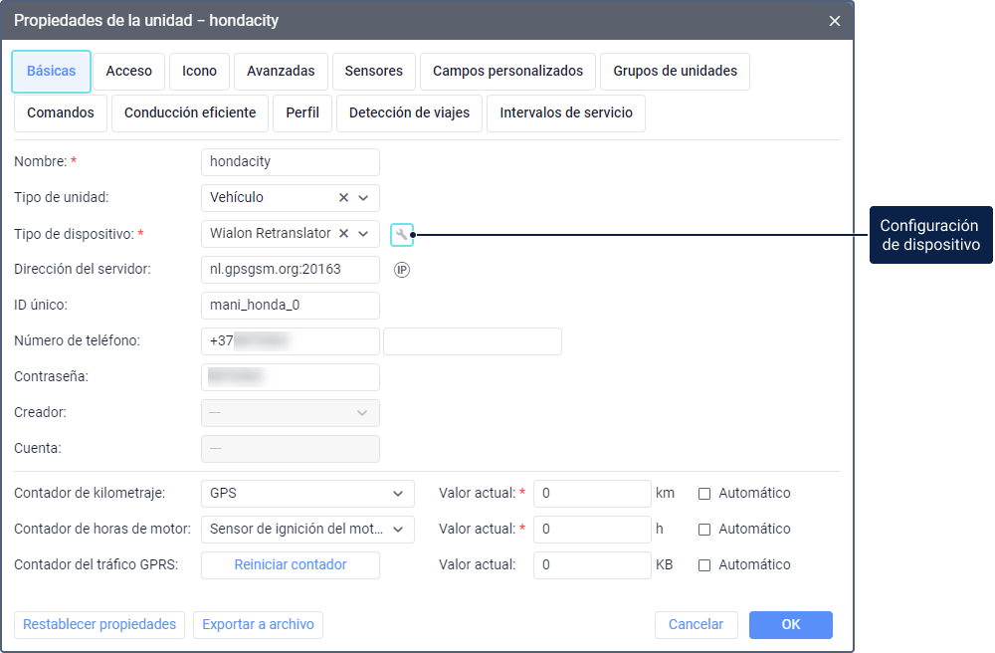Open the Tipo de dispositivo dropdown arrow
The height and width of the screenshot is (653, 995).
click(364, 234)
